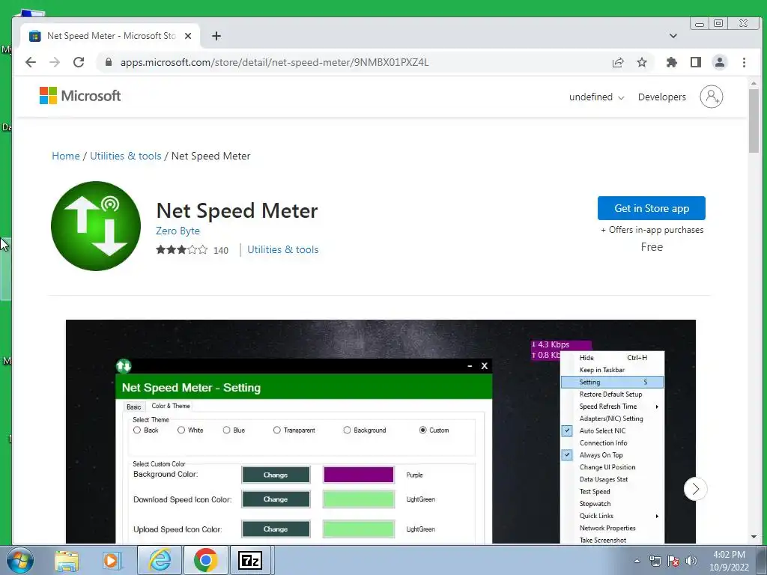Toggle Chrome side panel icon
Screen dimensions: 767x575
696,62
